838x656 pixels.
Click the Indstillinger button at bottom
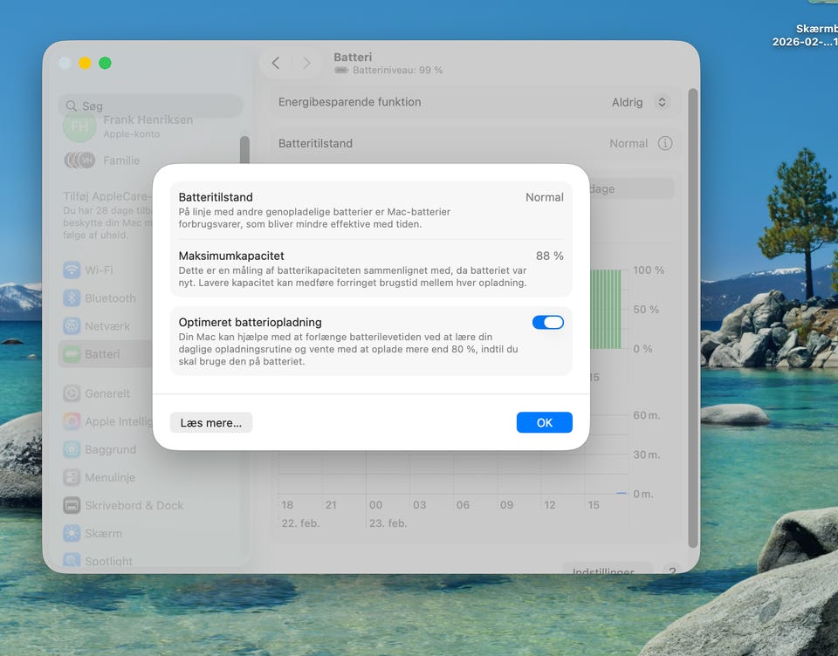tap(606, 569)
